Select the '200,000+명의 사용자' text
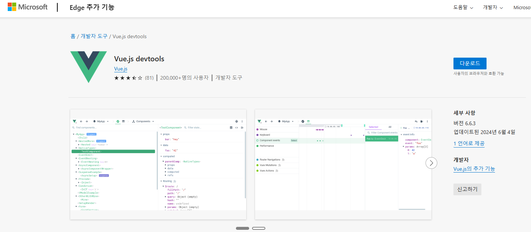This screenshot has height=232, width=531. (184, 78)
